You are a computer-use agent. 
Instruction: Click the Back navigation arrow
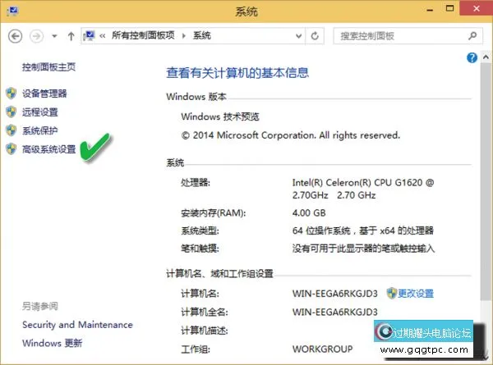click(15, 36)
